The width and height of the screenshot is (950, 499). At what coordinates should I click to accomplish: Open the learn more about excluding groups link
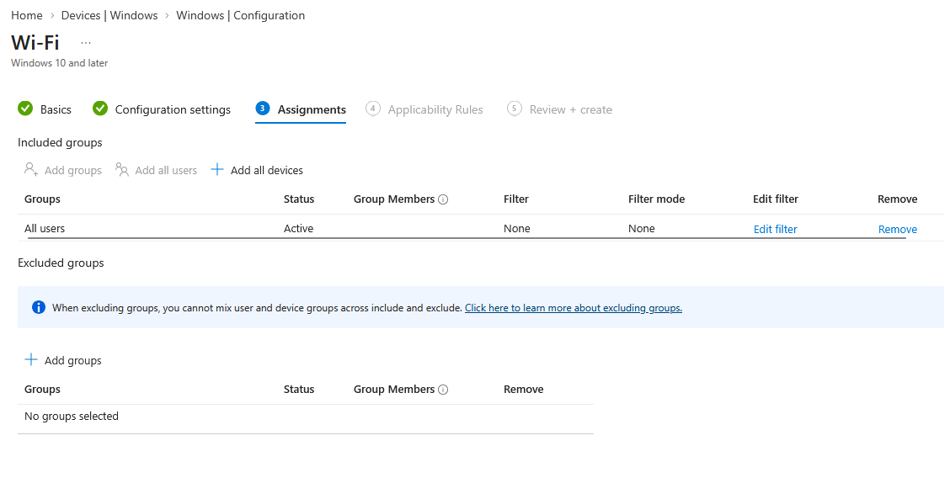574,308
